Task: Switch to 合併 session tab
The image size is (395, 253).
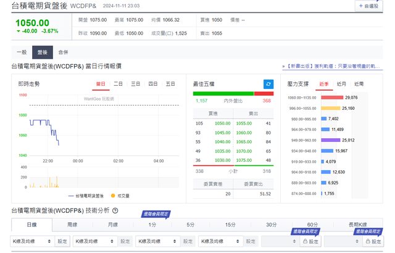Action: pos(64,52)
